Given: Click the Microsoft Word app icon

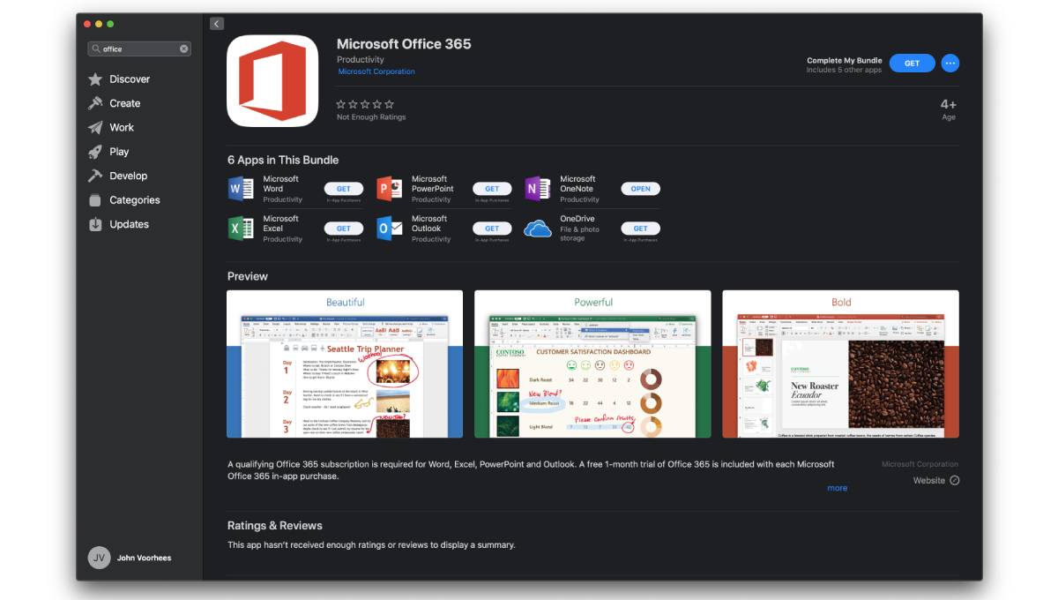Looking at the screenshot, I should [x=241, y=188].
